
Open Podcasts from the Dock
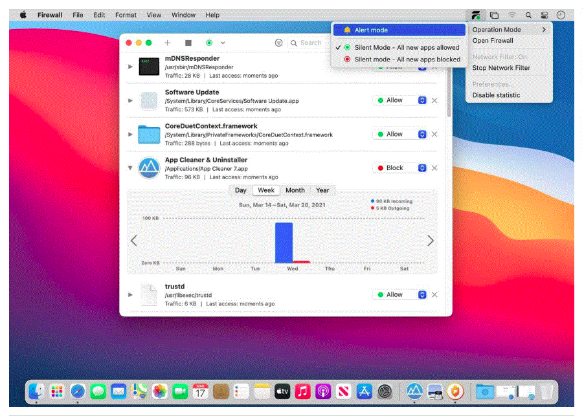pos(323,391)
